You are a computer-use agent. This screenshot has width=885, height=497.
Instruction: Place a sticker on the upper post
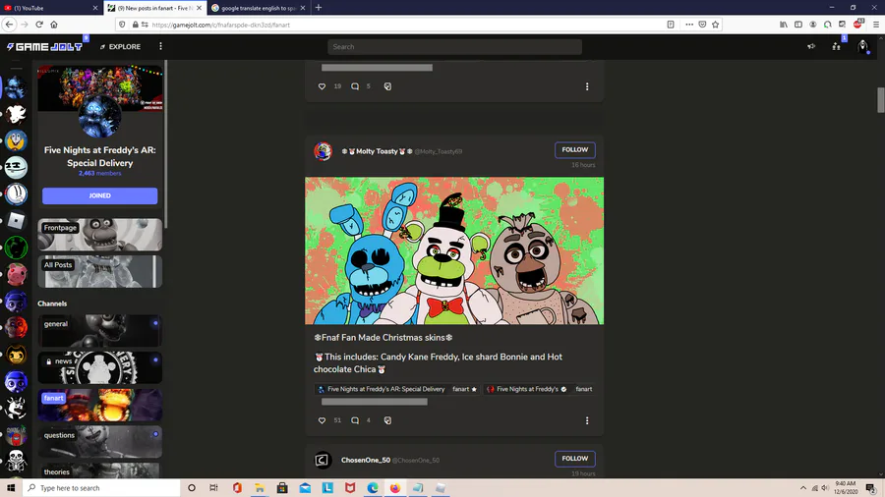coord(387,86)
